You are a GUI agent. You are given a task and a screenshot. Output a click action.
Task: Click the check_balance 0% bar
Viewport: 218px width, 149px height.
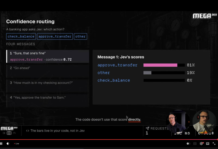164,80
